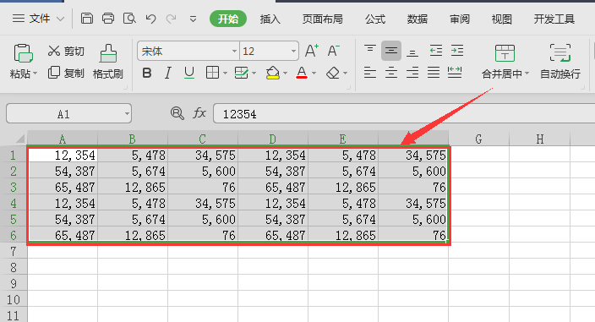Cut selection with 剪切
Image resolution: width=595 pixels, height=322 pixels.
coord(66,51)
